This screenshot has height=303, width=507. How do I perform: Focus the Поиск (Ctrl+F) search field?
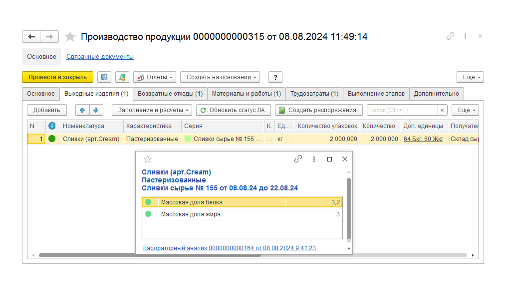pos(402,110)
